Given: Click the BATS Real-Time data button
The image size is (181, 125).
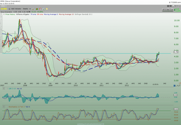Looking at the screenshot, I should click(168, 9).
